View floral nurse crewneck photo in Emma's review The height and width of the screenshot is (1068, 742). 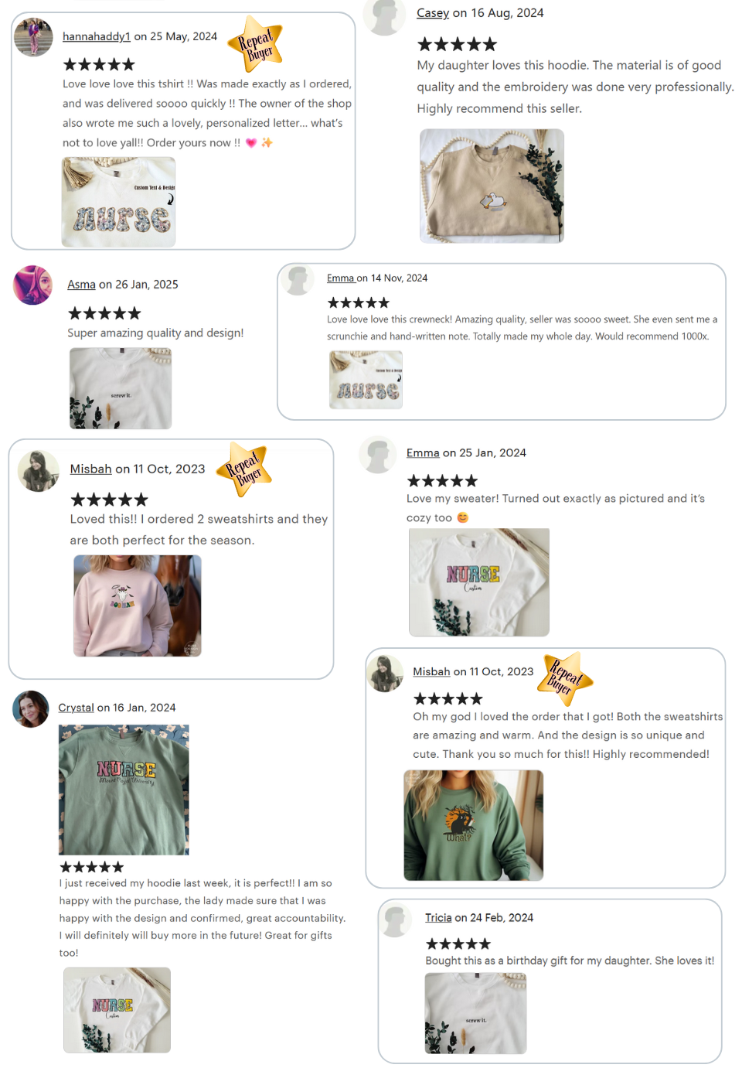366,380
